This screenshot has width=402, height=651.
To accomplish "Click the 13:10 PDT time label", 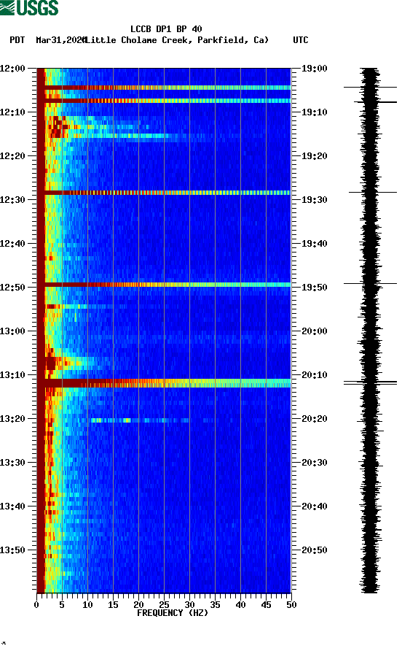I will click(x=12, y=375).
